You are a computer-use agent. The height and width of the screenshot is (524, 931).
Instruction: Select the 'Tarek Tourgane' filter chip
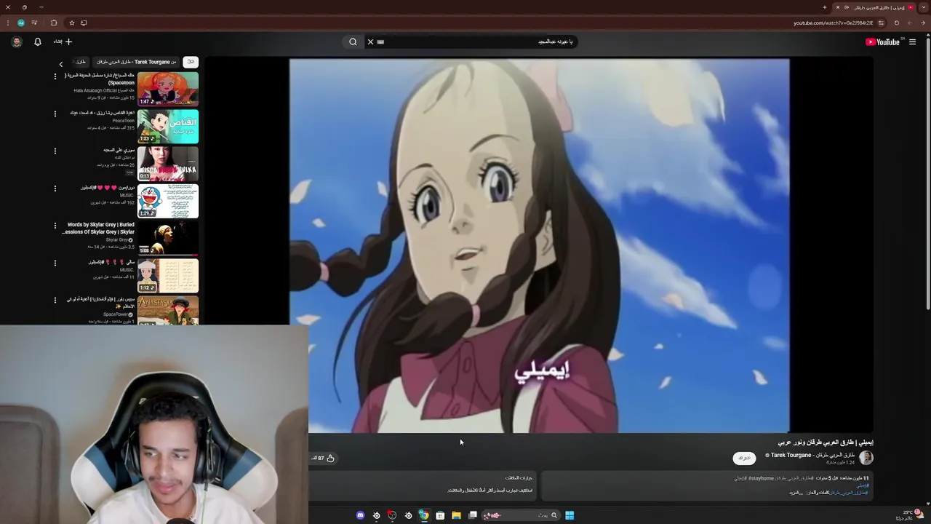tap(137, 62)
